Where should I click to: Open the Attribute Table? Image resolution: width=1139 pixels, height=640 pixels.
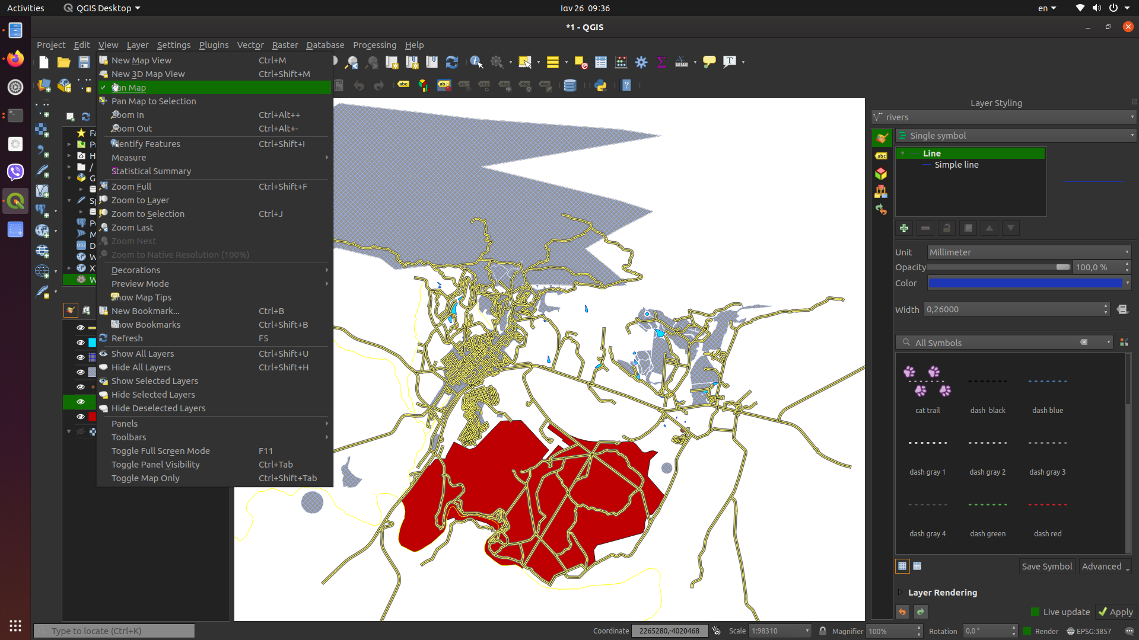[600, 62]
